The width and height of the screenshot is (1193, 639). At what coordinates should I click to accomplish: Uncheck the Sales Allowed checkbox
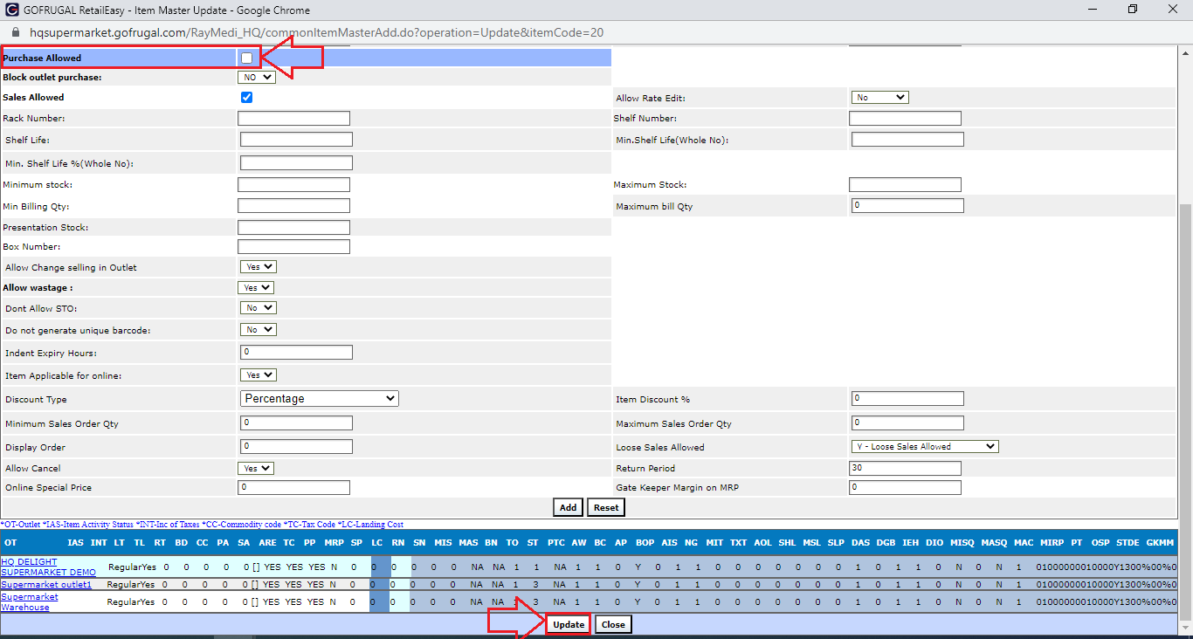(x=247, y=97)
